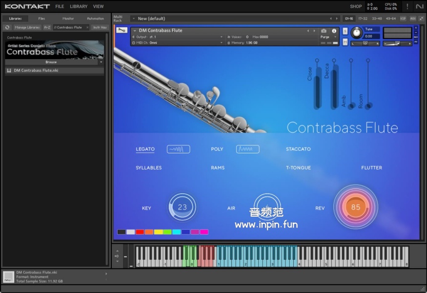This screenshot has width=427, height=293.
Task: Open the instrument info icon
Action: click(334, 31)
